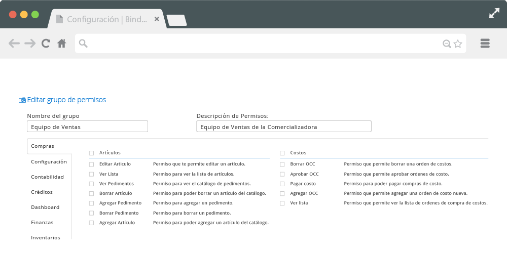Image resolution: width=507 pixels, height=253 pixels.
Task: Switch to the Finanzas tab
Action: pos(42,222)
